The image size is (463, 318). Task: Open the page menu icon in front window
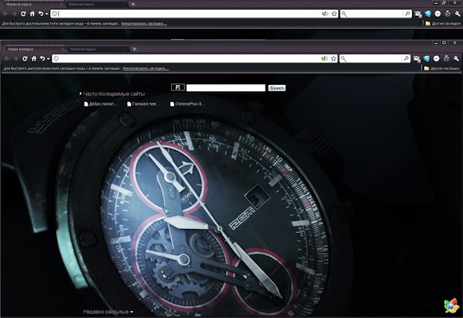click(446, 59)
